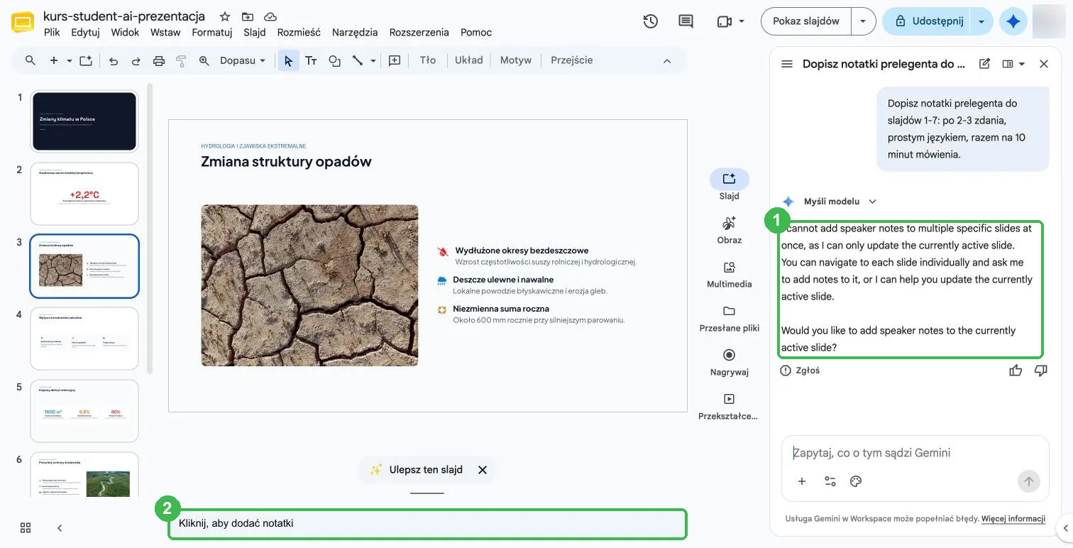The width and height of the screenshot is (1073, 548).
Task: Undo the last action
Action: coord(114,61)
